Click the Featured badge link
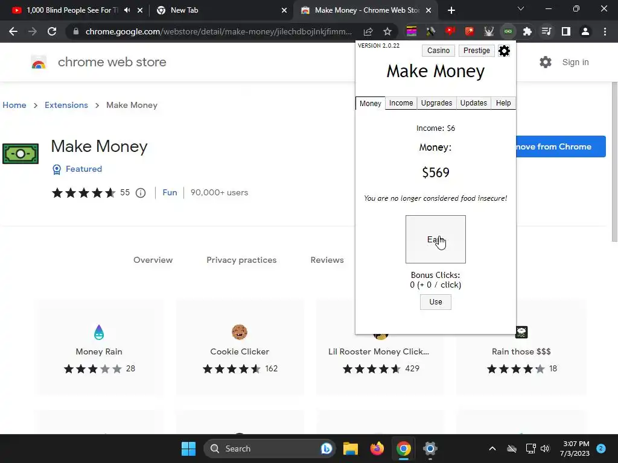 pos(77,169)
